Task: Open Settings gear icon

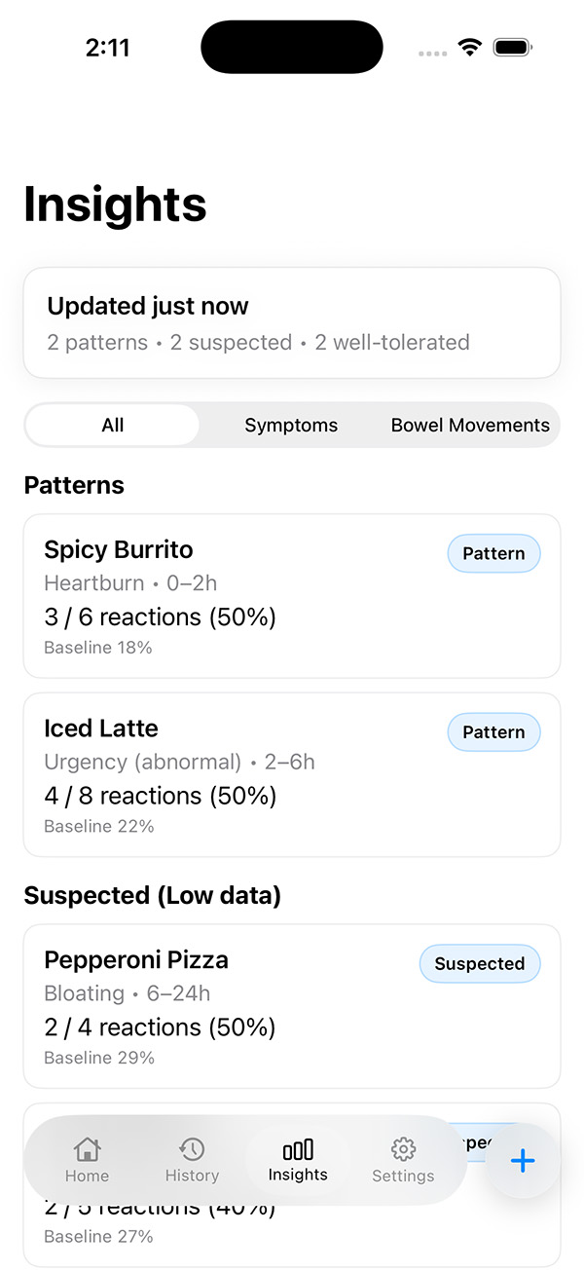Action: click(403, 1148)
